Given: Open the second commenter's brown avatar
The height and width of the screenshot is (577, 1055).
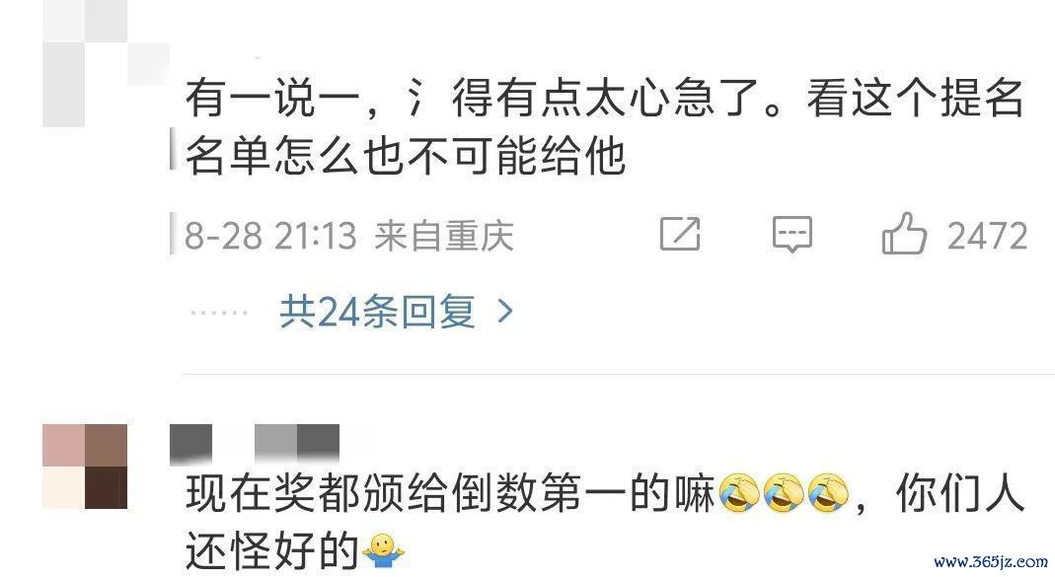Looking at the screenshot, I should (x=85, y=466).
